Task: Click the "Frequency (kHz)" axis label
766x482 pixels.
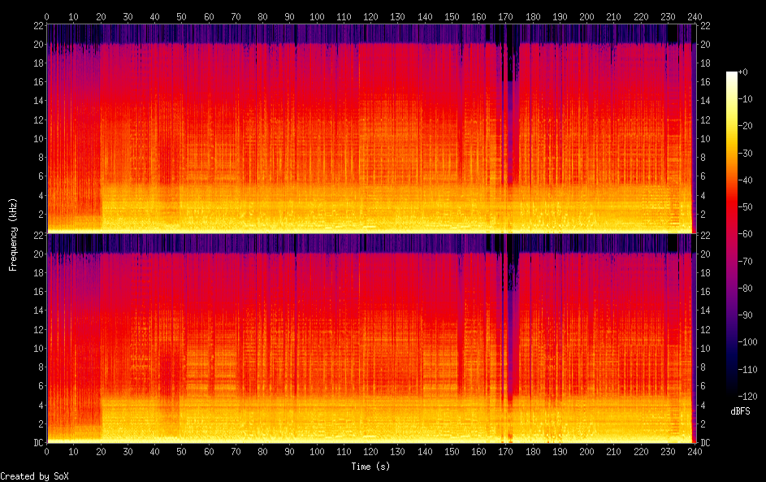Action: tap(13, 233)
